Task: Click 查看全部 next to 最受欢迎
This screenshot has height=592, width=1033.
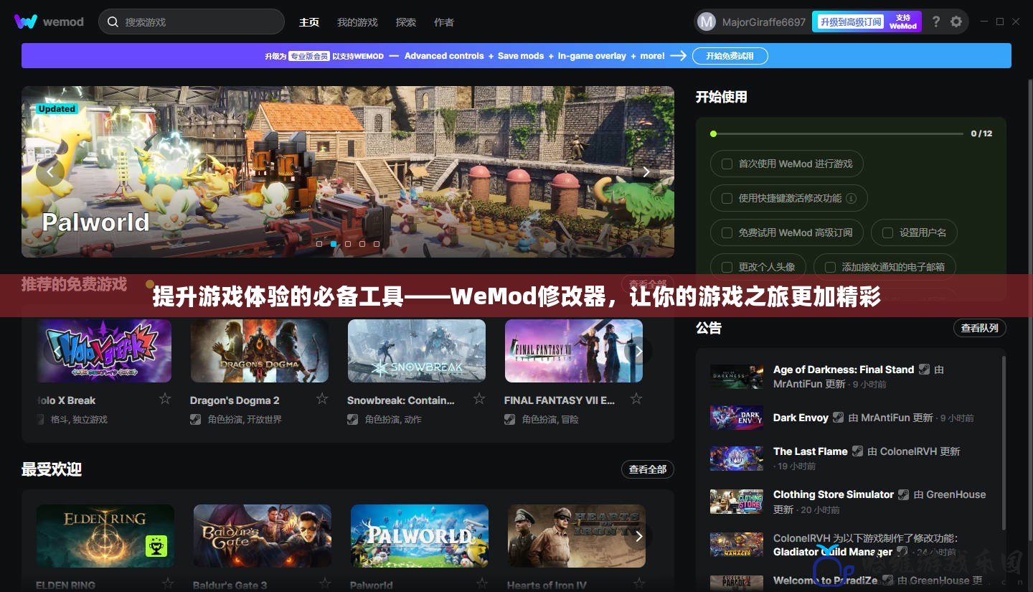Action: click(647, 469)
